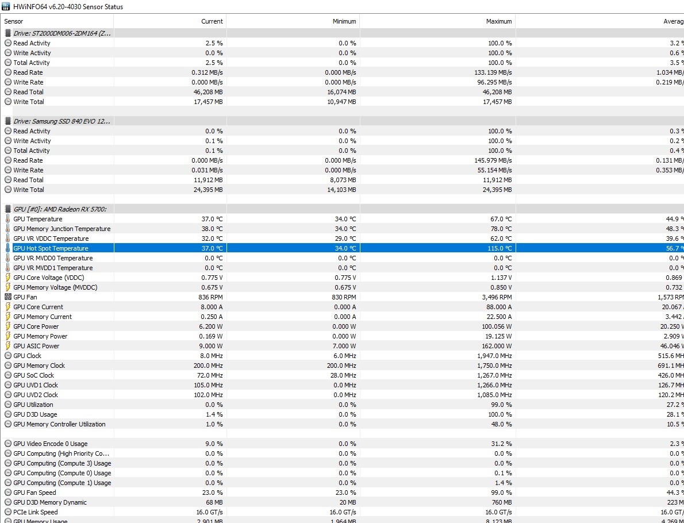Select the highlighted GPU Hot Spot Temperature row

pos(51,248)
